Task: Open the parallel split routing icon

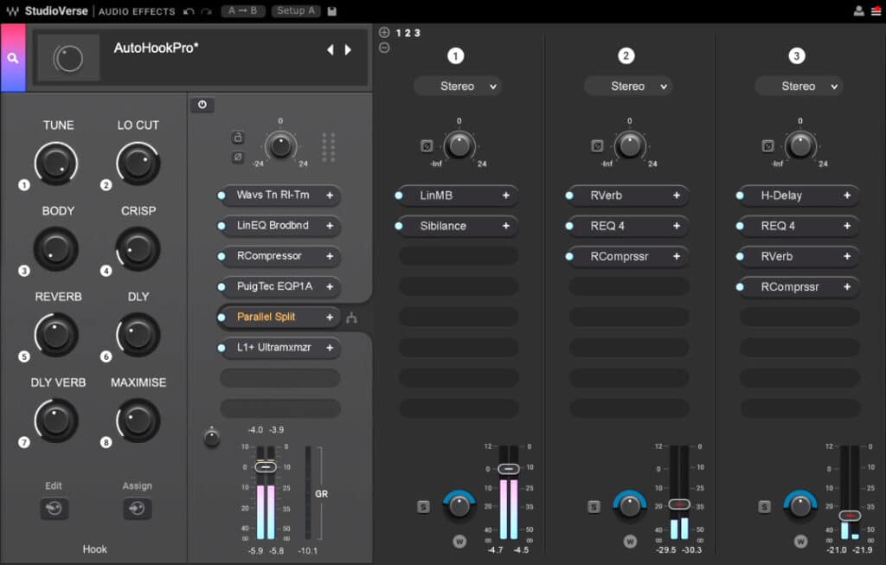Action: [351, 318]
